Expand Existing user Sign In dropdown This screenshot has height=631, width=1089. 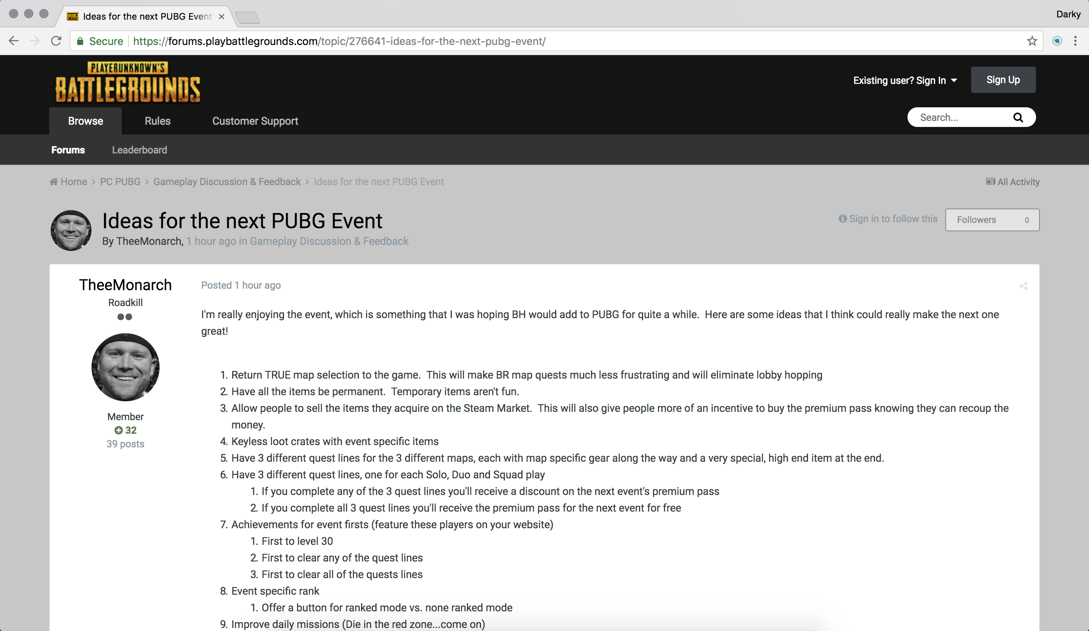coord(905,80)
